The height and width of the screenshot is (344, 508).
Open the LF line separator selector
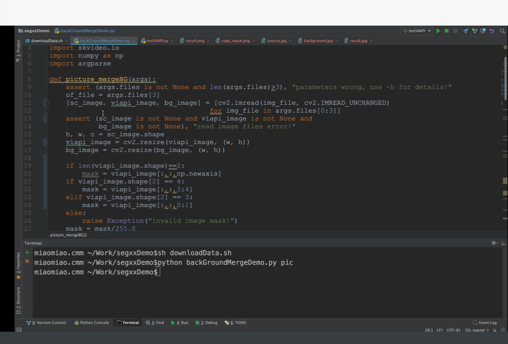pyautogui.click(x=440, y=330)
